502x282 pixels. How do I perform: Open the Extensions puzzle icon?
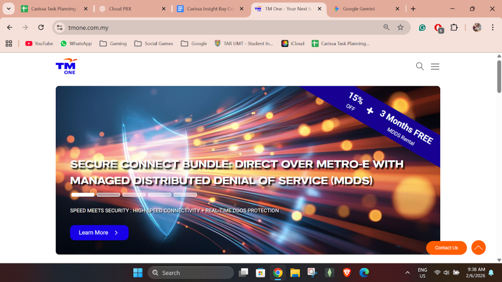coord(454,27)
